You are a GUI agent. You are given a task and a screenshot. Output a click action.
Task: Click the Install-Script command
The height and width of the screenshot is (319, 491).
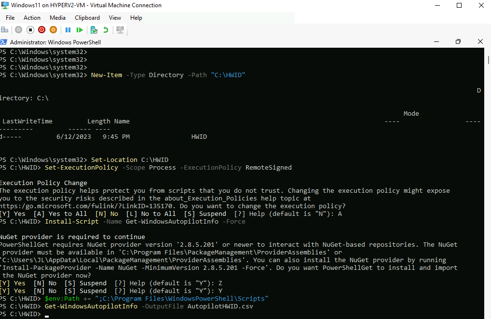click(72, 222)
